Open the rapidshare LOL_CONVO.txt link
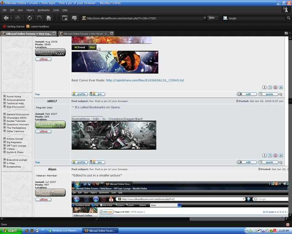This screenshot has height=234, width=292. [x=145, y=80]
